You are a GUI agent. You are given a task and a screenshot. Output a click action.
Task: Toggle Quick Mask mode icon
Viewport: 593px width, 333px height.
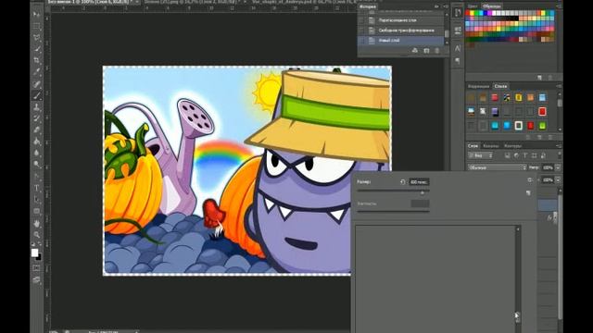point(37,268)
